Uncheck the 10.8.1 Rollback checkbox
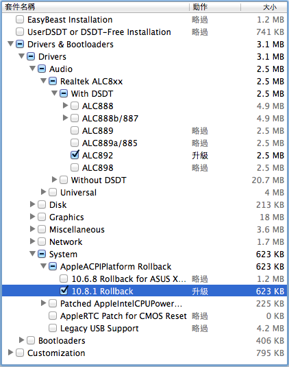Image resolution: width=289 pixels, height=367 pixels. [64, 291]
